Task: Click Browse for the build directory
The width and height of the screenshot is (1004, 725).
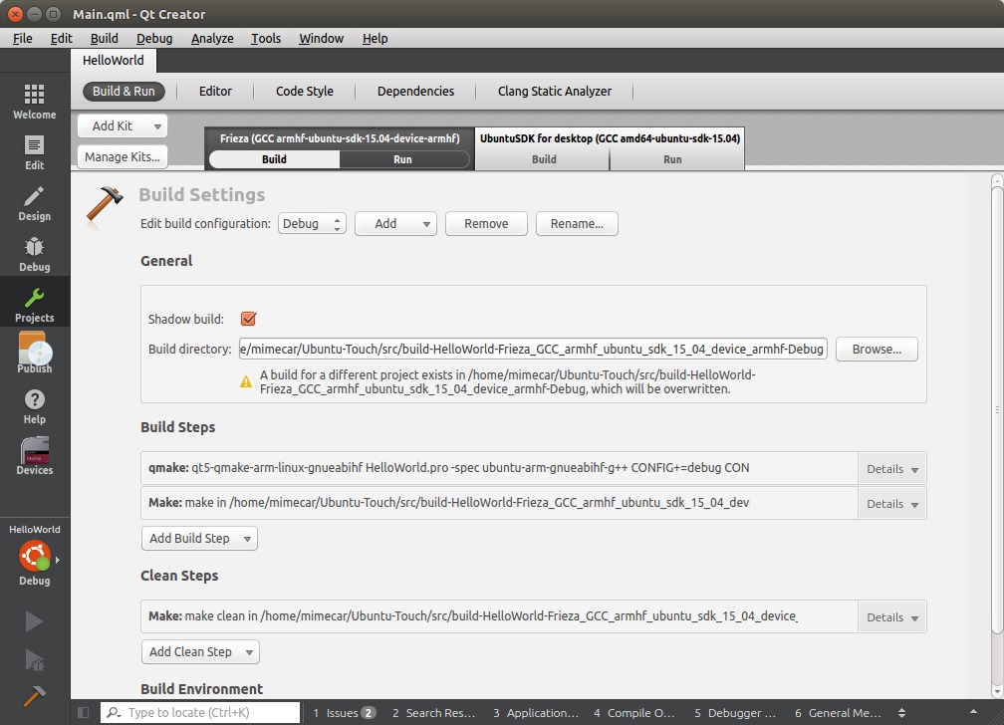Action: (x=877, y=349)
